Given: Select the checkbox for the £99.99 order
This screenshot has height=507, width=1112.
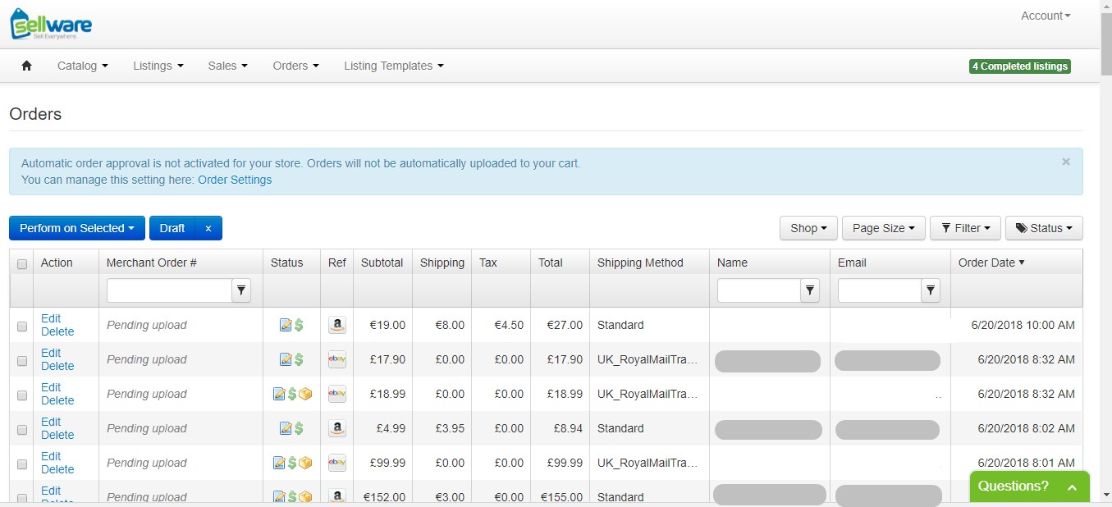Looking at the screenshot, I should pyautogui.click(x=22, y=464).
